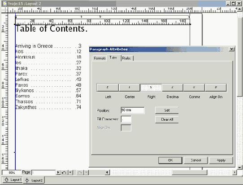Click the 'Paros' entry line
The height and width of the screenshot is (185, 243).
click(x=48, y=74)
